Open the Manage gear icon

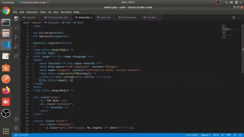coord(16,128)
